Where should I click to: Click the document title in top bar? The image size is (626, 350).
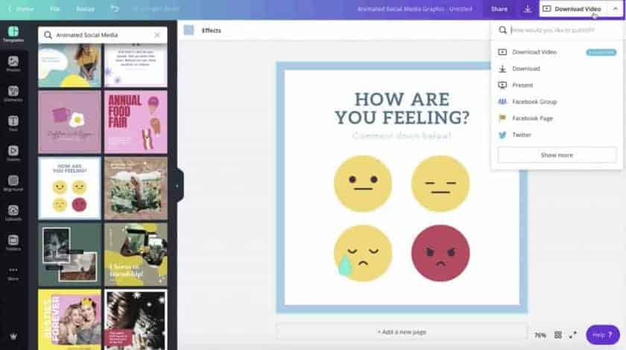(414, 9)
